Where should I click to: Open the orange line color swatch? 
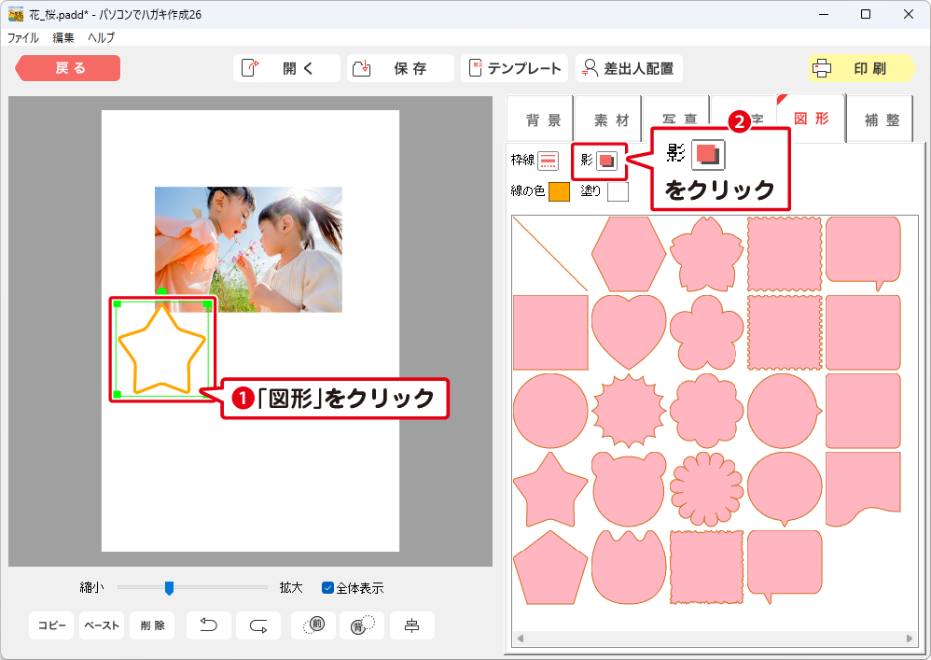(x=559, y=192)
